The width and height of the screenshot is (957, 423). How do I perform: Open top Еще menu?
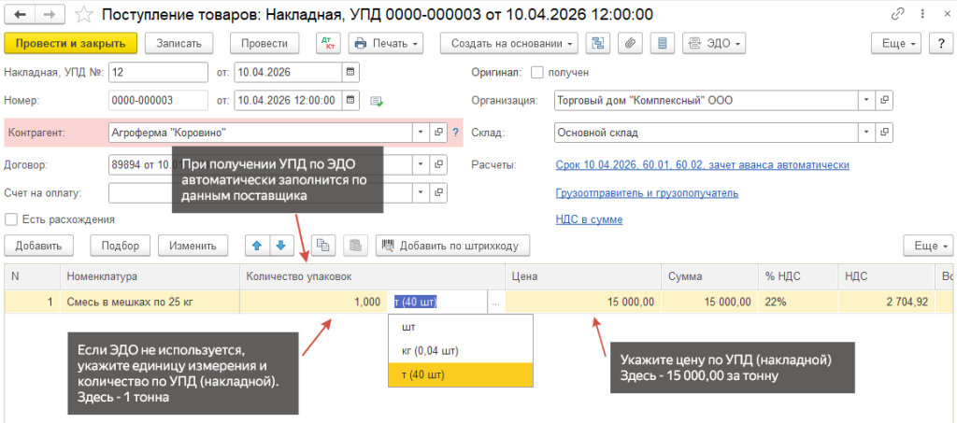[x=896, y=43]
